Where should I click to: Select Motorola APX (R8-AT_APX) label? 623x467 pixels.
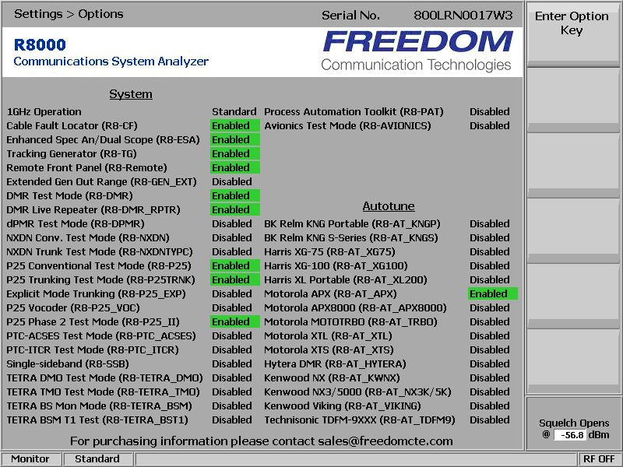pos(330,294)
